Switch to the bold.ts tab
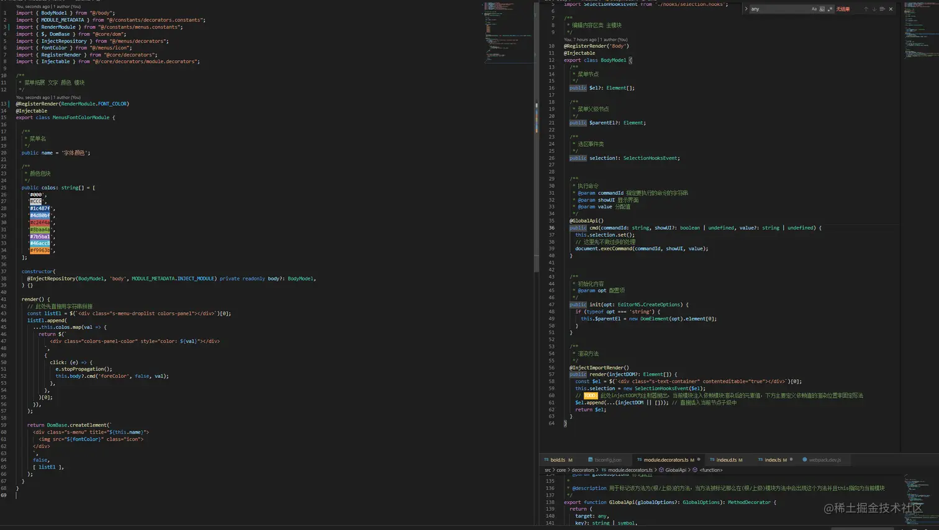Image resolution: width=939 pixels, height=530 pixels. (558, 460)
